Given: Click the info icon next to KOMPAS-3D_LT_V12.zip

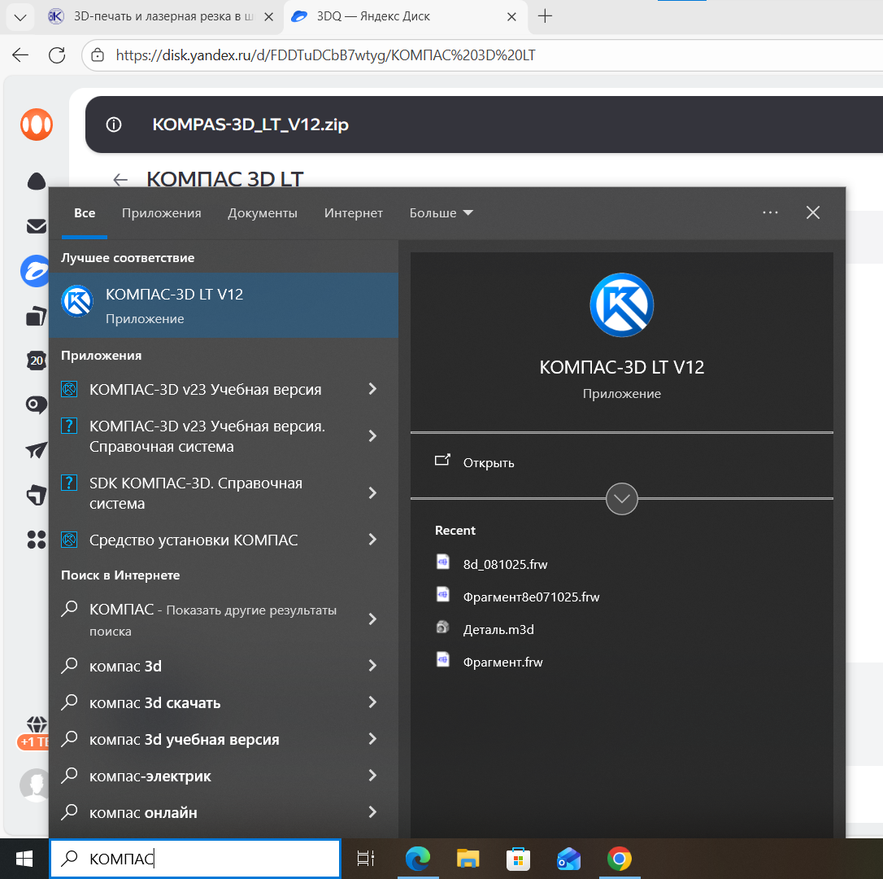Looking at the screenshot, I should coord(114,125).
